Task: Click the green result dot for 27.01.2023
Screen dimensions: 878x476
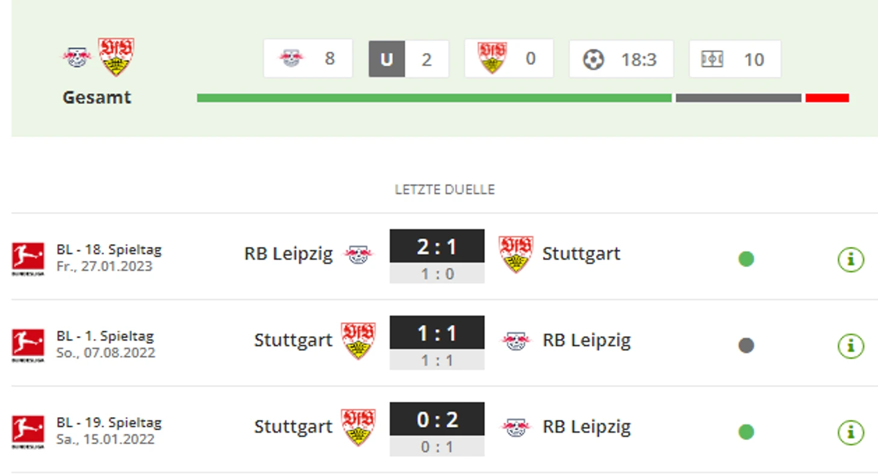Action: (746, 259)
